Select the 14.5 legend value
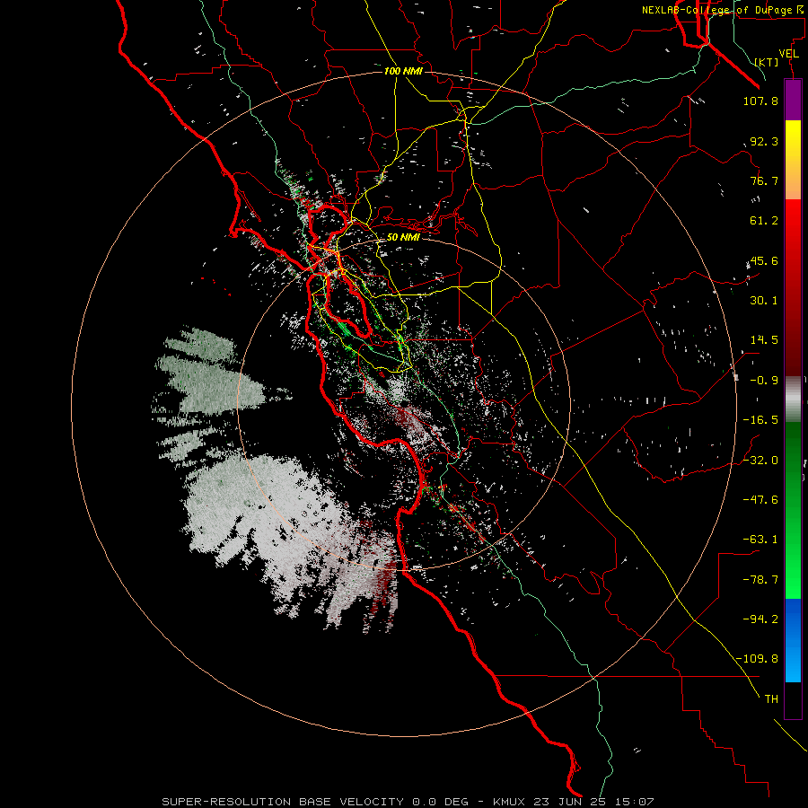The width and height of the screenshot is (808, 808). tap(764, 340)
